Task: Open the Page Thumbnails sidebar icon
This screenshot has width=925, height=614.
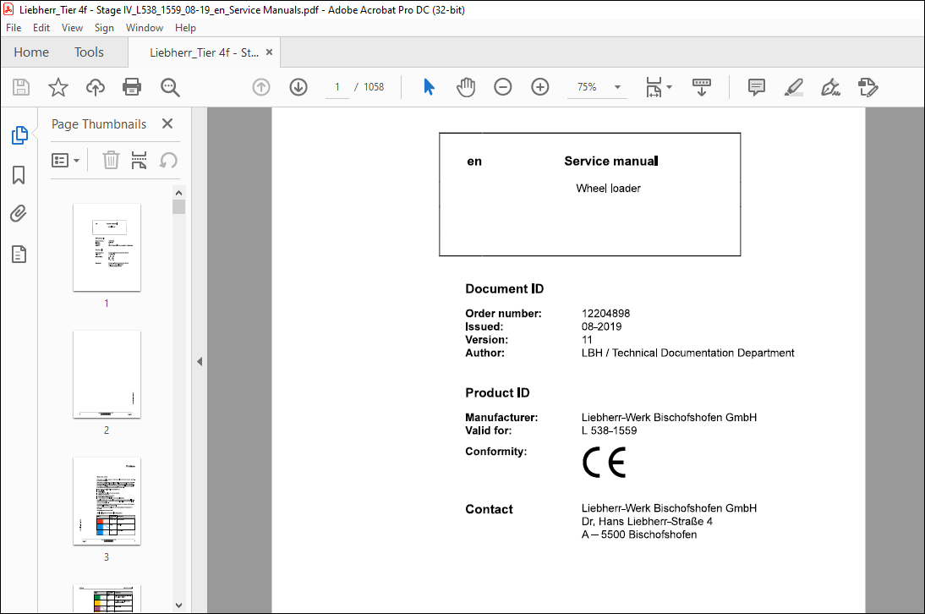Action: click(19, 135)
